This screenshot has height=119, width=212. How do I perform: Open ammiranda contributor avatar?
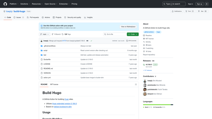tap(145, 85)
